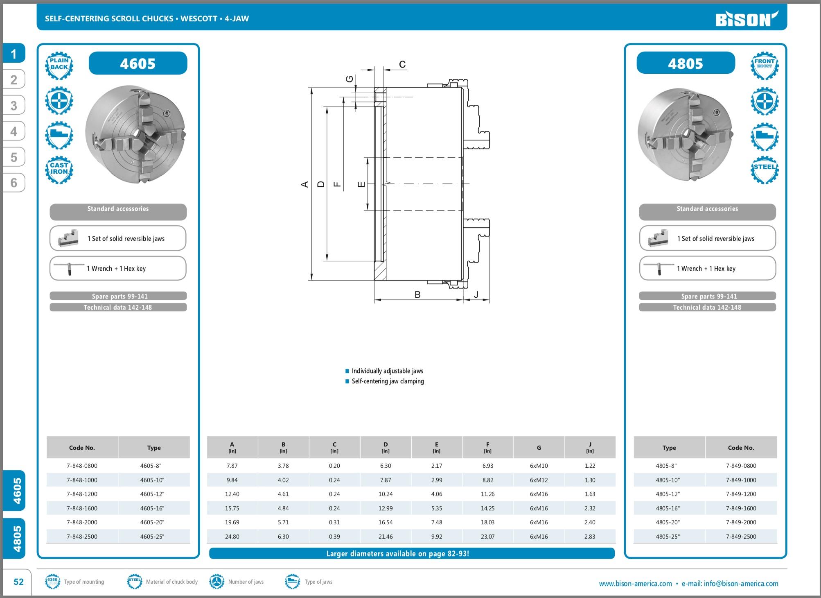Open the 4805 side tab
The image size is (821, 598).
[15, 538]
